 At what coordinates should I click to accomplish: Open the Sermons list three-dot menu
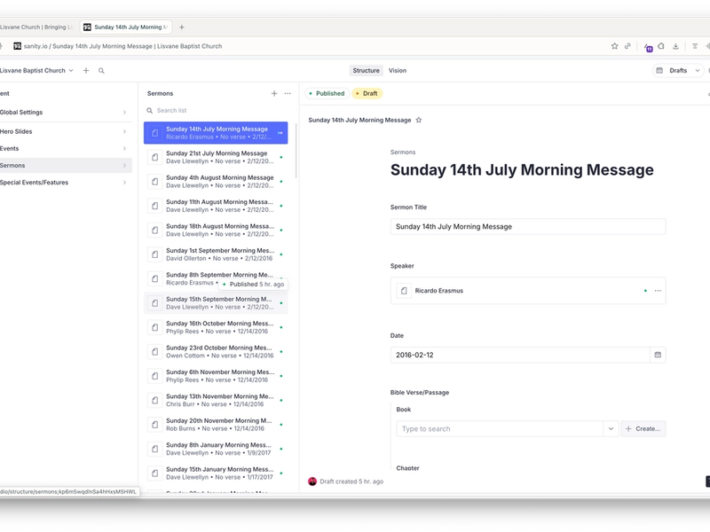pos(288,93)
